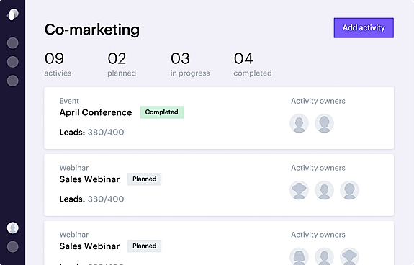The image size is (414, 265).
Task: Filter by the 02 planned counter
Action: click(122, 64)
